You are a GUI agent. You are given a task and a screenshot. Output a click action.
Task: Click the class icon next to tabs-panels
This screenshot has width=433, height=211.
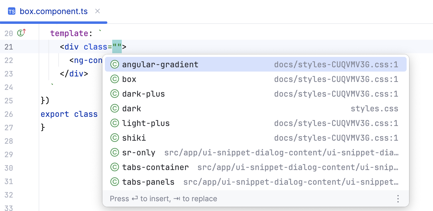(x=114, y=181)
